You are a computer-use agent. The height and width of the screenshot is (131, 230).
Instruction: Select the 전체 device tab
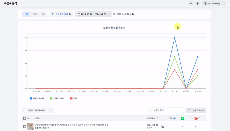[26, 14]
